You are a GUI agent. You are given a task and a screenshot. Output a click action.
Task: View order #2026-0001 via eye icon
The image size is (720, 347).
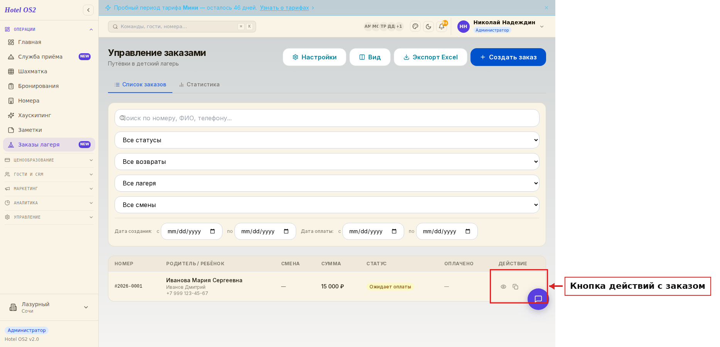503,286
